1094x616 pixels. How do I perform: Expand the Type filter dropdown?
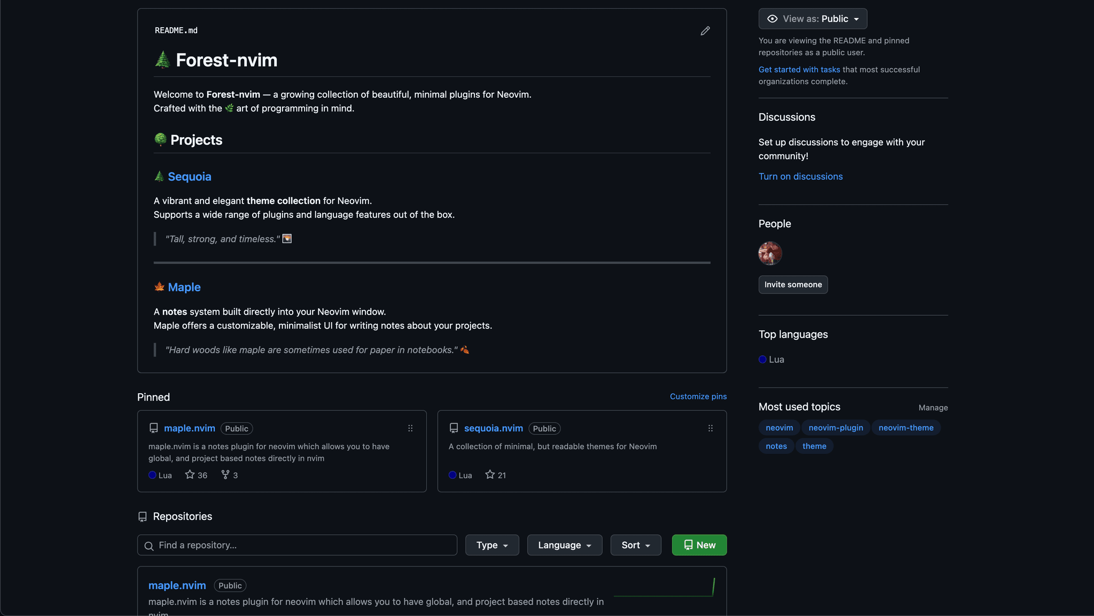pos(492,545)
